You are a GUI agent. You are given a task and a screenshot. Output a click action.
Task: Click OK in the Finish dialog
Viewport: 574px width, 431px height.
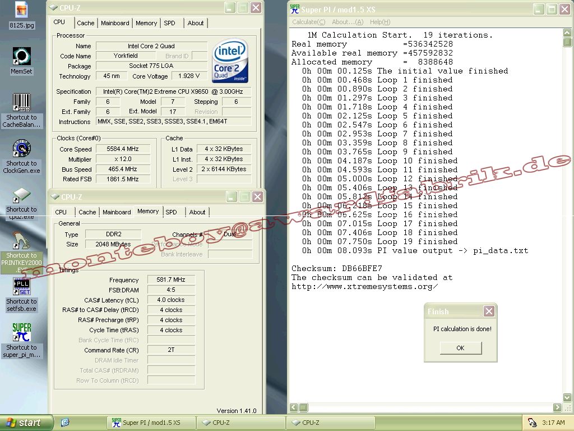coord(461,348)
